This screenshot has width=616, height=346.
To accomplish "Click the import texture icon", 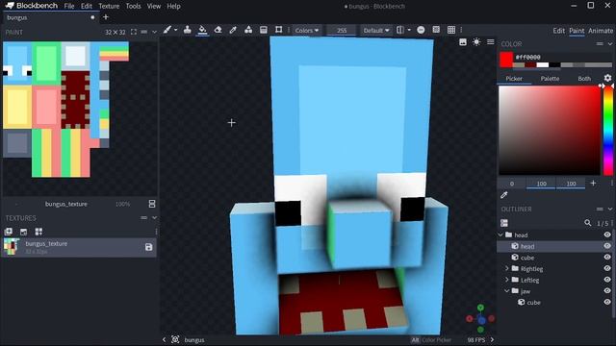I will coord(23,232).
